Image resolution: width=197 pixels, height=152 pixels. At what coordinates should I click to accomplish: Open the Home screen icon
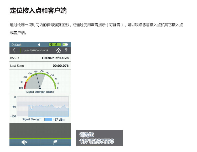point(59,50)
